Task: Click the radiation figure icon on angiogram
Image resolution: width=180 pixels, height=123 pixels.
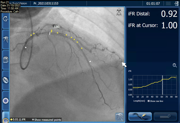Action: click(x=119, y=12)
